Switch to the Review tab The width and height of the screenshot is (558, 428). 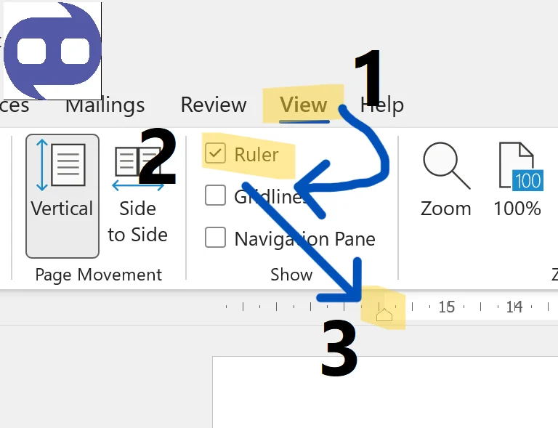(x=214, y=105)
